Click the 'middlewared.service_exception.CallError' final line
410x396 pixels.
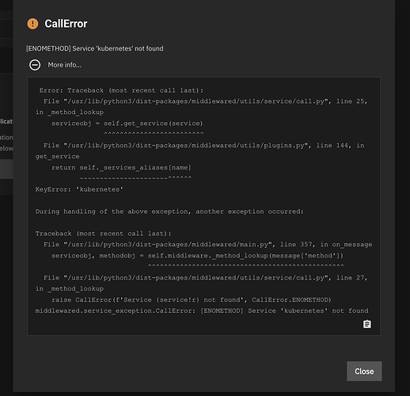pos(202,310)
